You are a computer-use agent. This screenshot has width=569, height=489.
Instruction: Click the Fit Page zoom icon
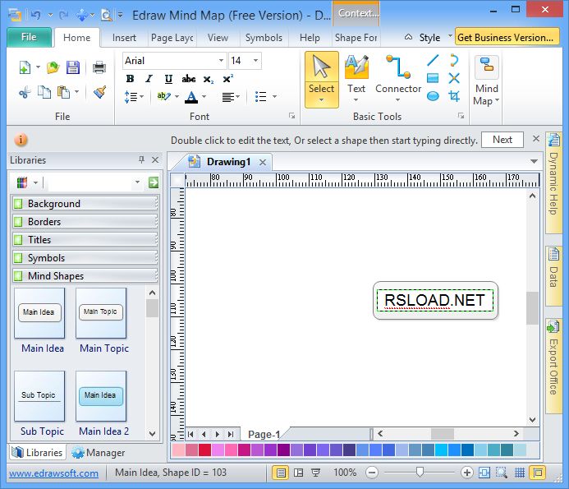[484, 473]
